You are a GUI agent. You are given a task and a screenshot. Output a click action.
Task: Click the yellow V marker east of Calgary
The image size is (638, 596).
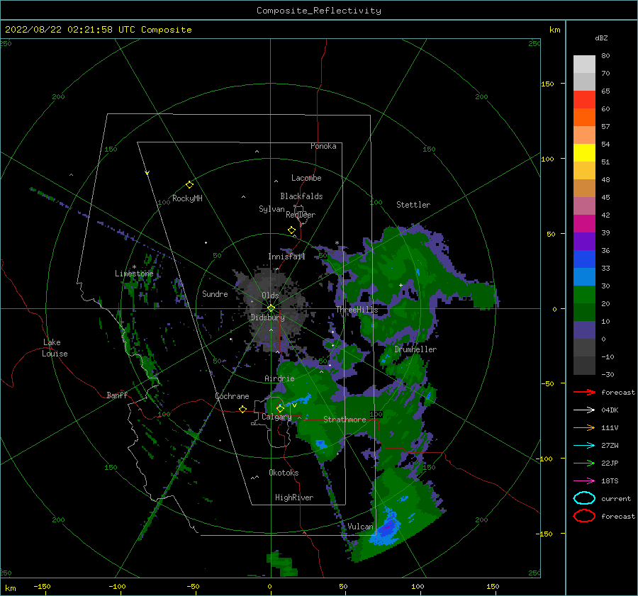click(295, 405)
